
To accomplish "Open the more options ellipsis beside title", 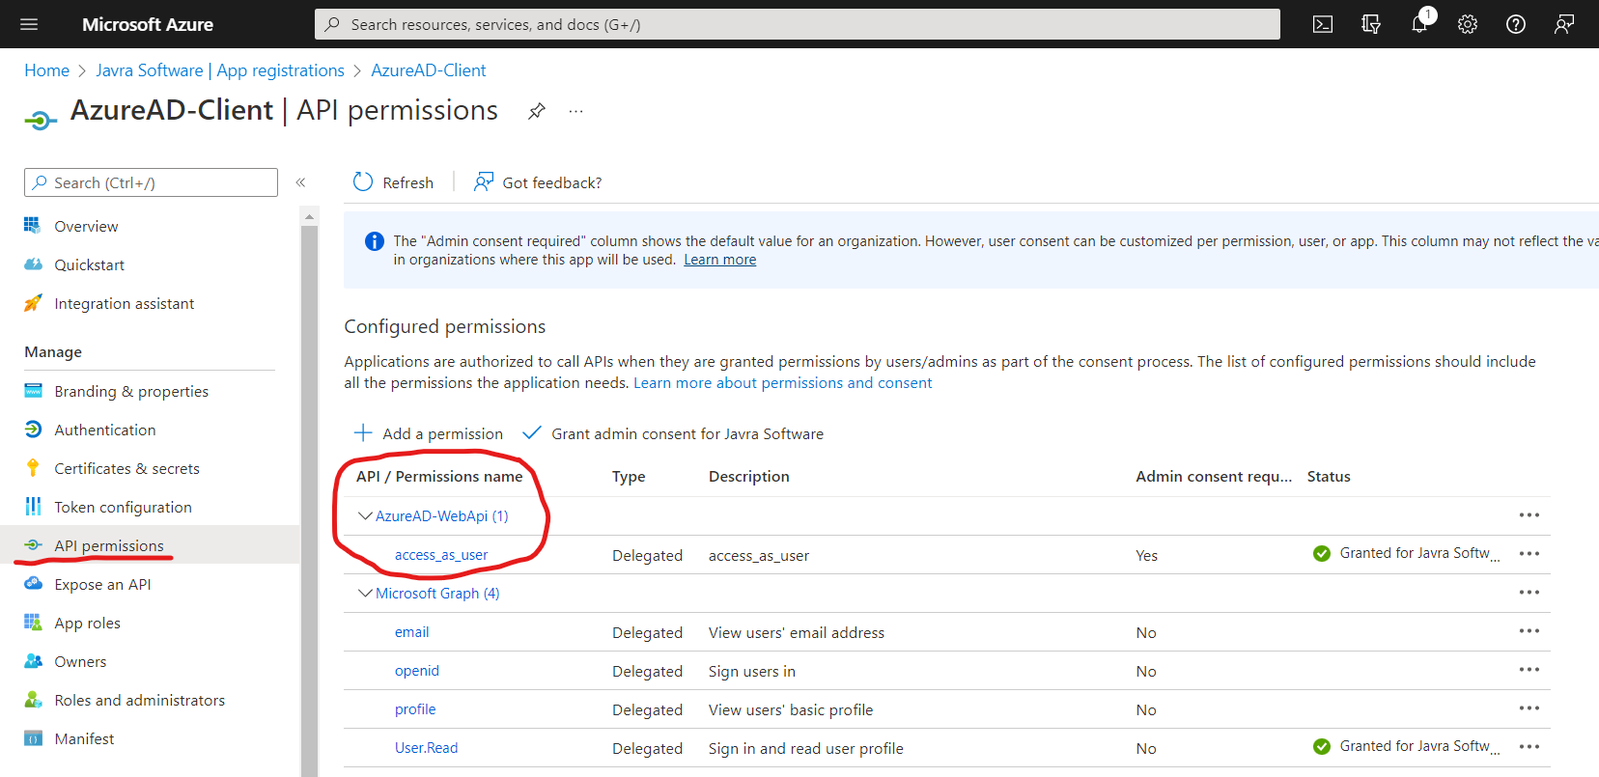I will [575, 111].
